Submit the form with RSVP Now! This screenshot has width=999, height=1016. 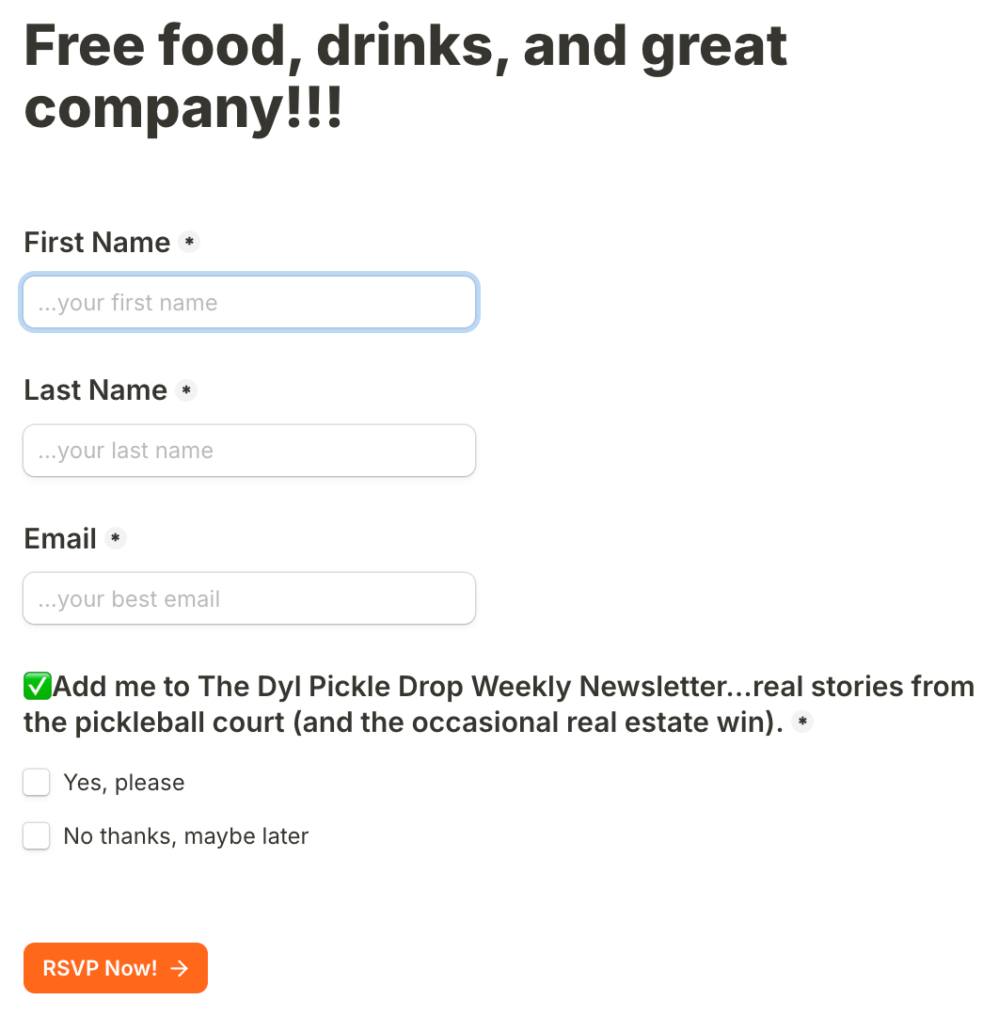click(x=116, y=968)
